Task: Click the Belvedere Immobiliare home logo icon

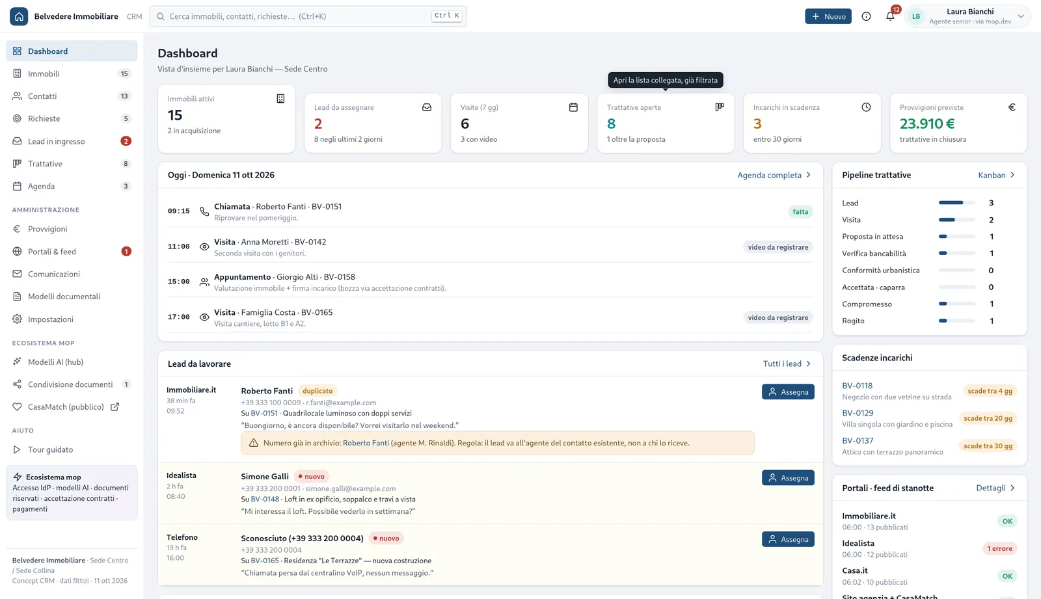Action: pyautogui.click(x=19, y=16)
